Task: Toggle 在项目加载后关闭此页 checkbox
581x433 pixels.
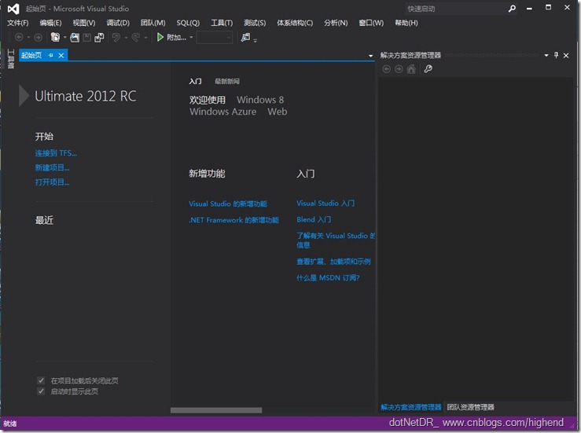Action: [x=41, y=380]
